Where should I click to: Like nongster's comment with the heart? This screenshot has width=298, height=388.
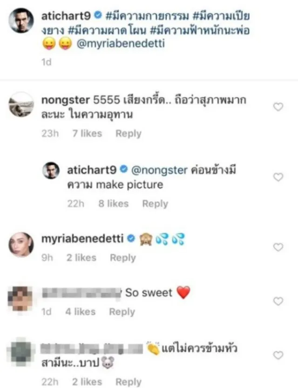(x=278, y=107)
